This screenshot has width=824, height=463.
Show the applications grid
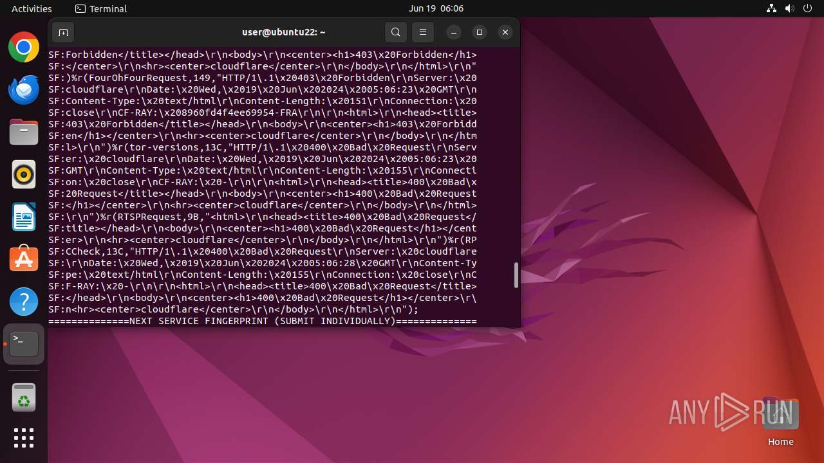[x=24, y=438]
